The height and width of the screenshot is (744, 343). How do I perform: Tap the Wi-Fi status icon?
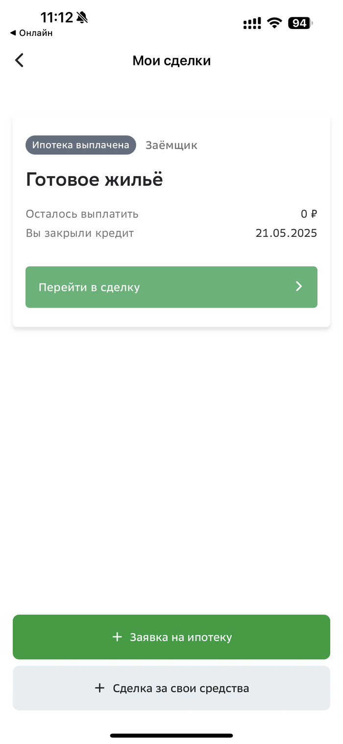pos(274,23)
